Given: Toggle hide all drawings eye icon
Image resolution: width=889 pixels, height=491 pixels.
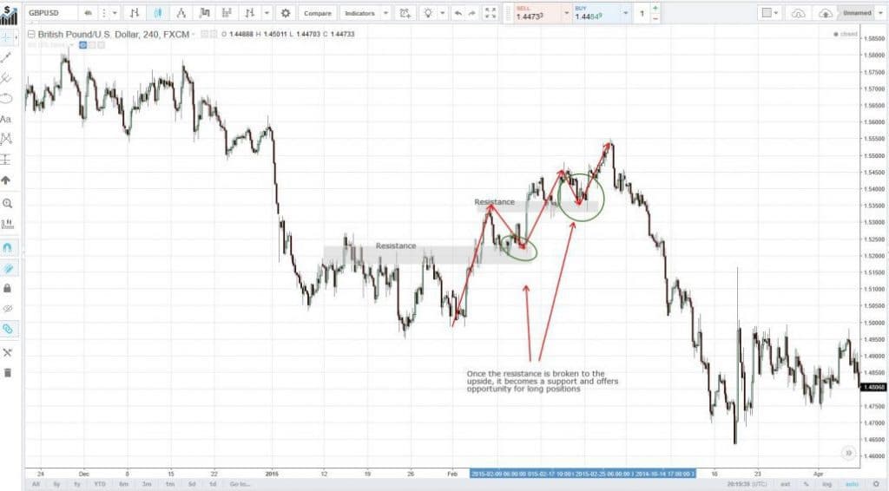Looking at the screenshot, I should tap(7, 308).
